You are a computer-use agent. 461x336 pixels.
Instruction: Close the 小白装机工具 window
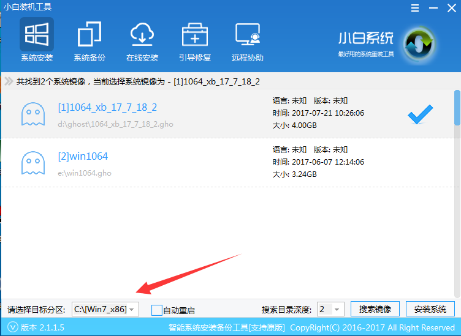click(x=452, y=8)
